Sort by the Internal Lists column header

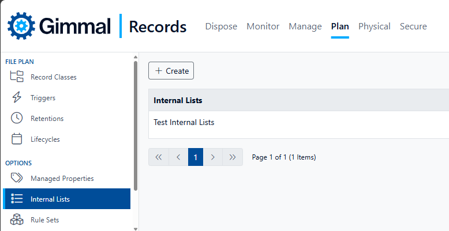tap(178, 100)
